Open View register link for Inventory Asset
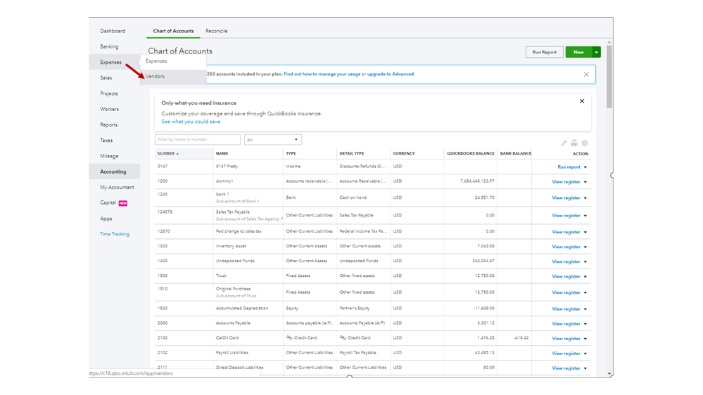This screenshot has width=703, height=395. pyautogui.click(x=566, y=247)
